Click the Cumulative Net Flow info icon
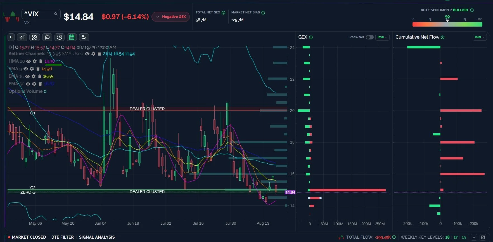Image resolution: width=493 pixels, height=242 pixels. [442, 37]
